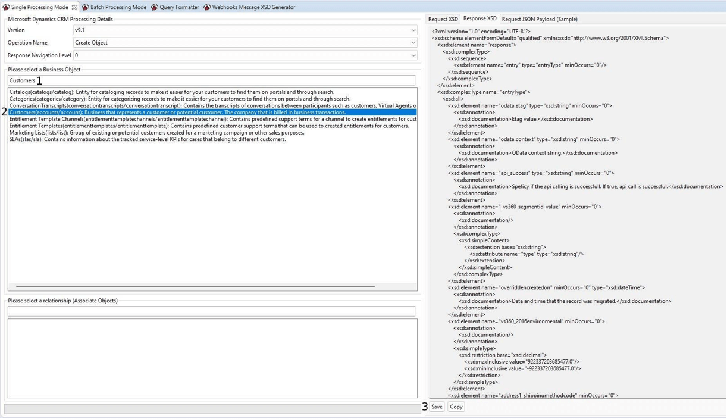Click the address1_shippingmethodcode element line
This screenshot has height=419, width=727.
pos(533,395)
